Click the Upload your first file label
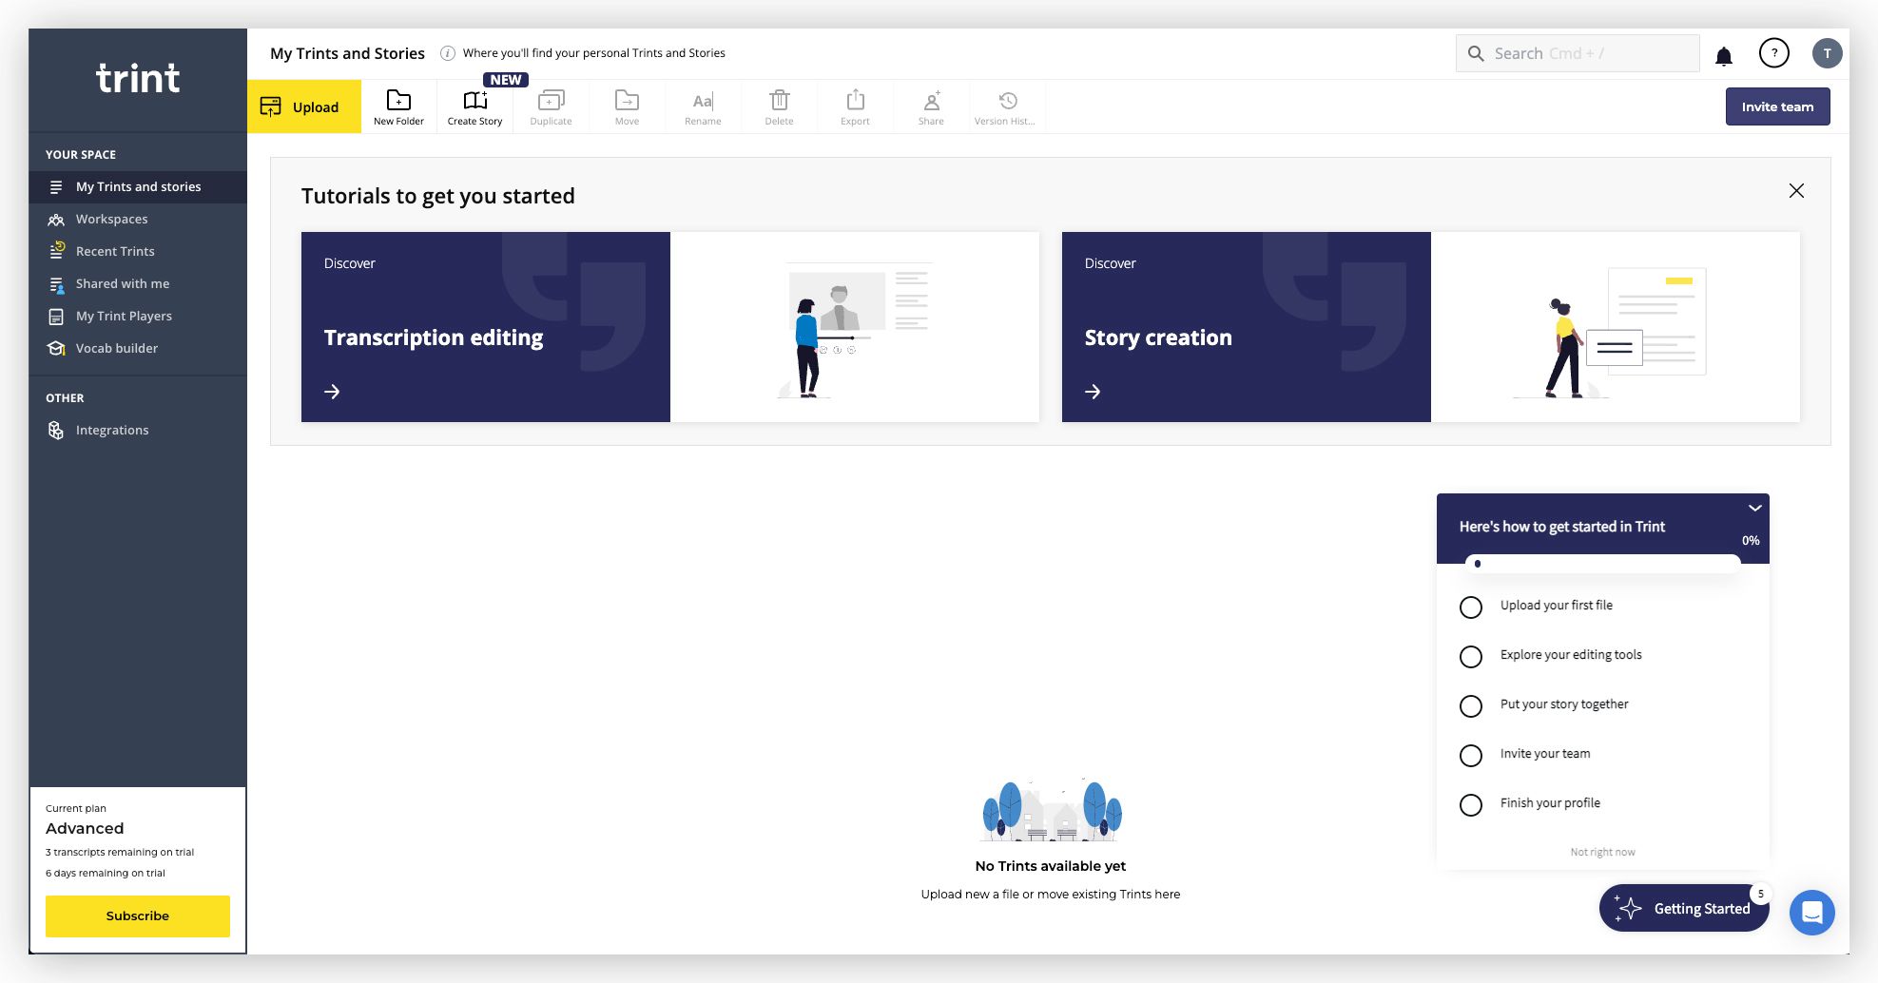This screenshot has width=1878, height=983. tap(1557, 606)
